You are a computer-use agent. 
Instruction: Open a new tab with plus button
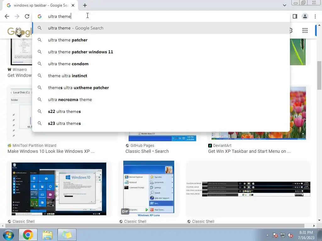(x=85, y=5)
